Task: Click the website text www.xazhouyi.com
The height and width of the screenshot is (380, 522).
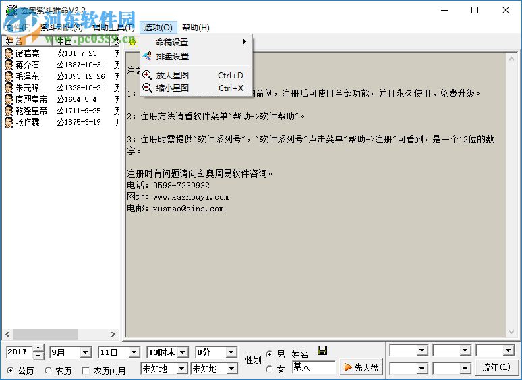Action: (x=191, y=197)
